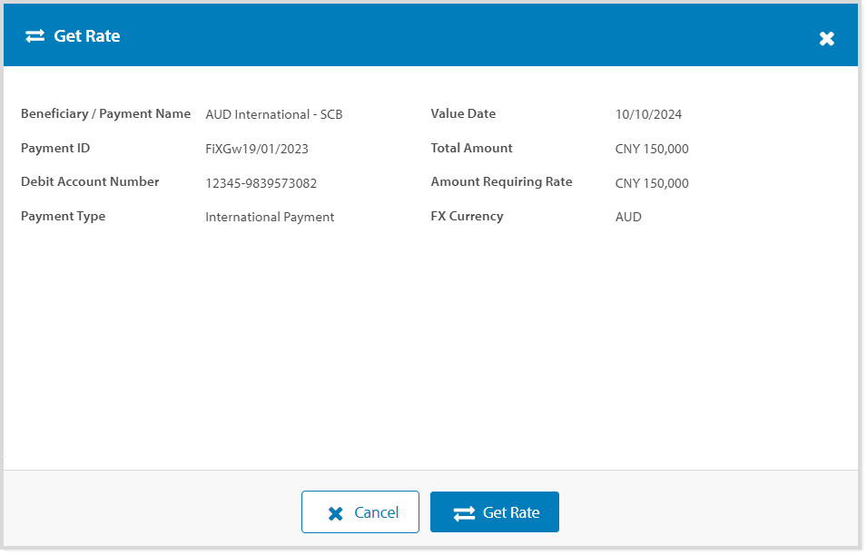This screenshot has height=555, width=867.
Task: Select the 'International Payment' value text
Action: tap(270, 218)
